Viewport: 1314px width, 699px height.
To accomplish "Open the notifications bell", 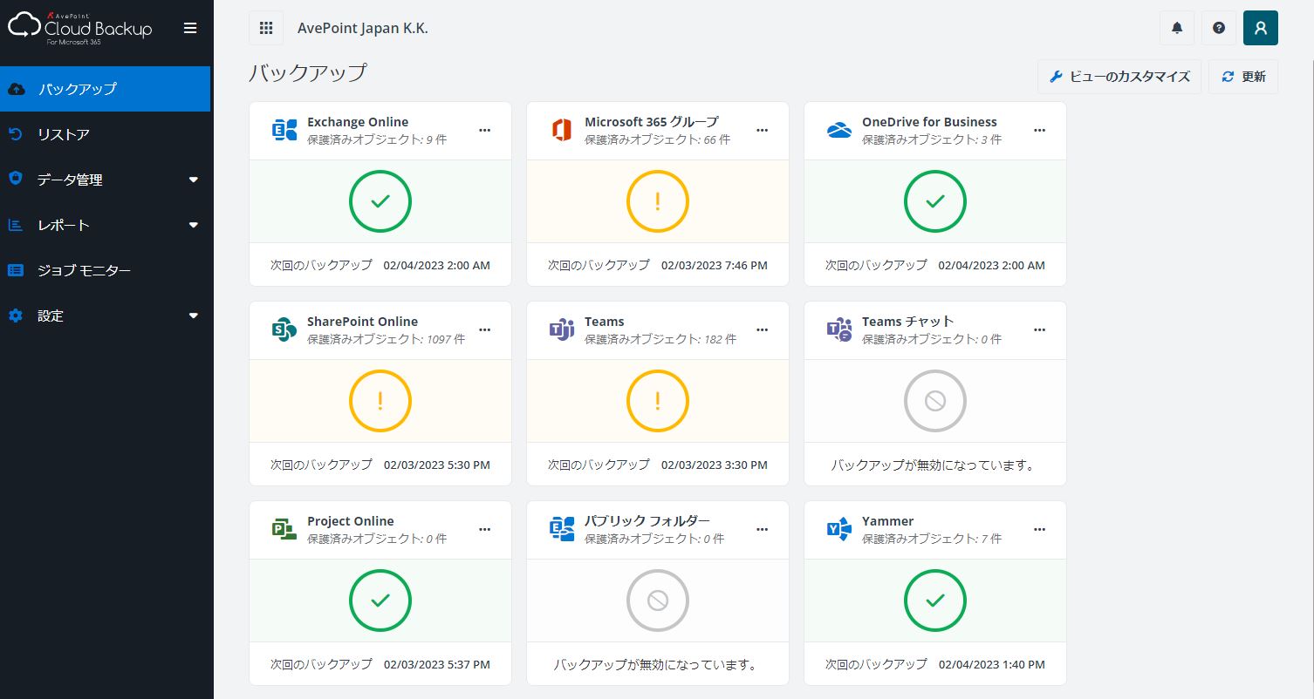I will click(1177, 28).
